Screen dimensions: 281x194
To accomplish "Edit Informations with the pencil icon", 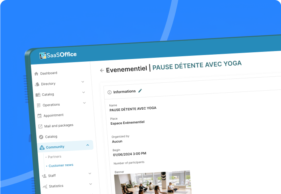I will tap(140, 91).
